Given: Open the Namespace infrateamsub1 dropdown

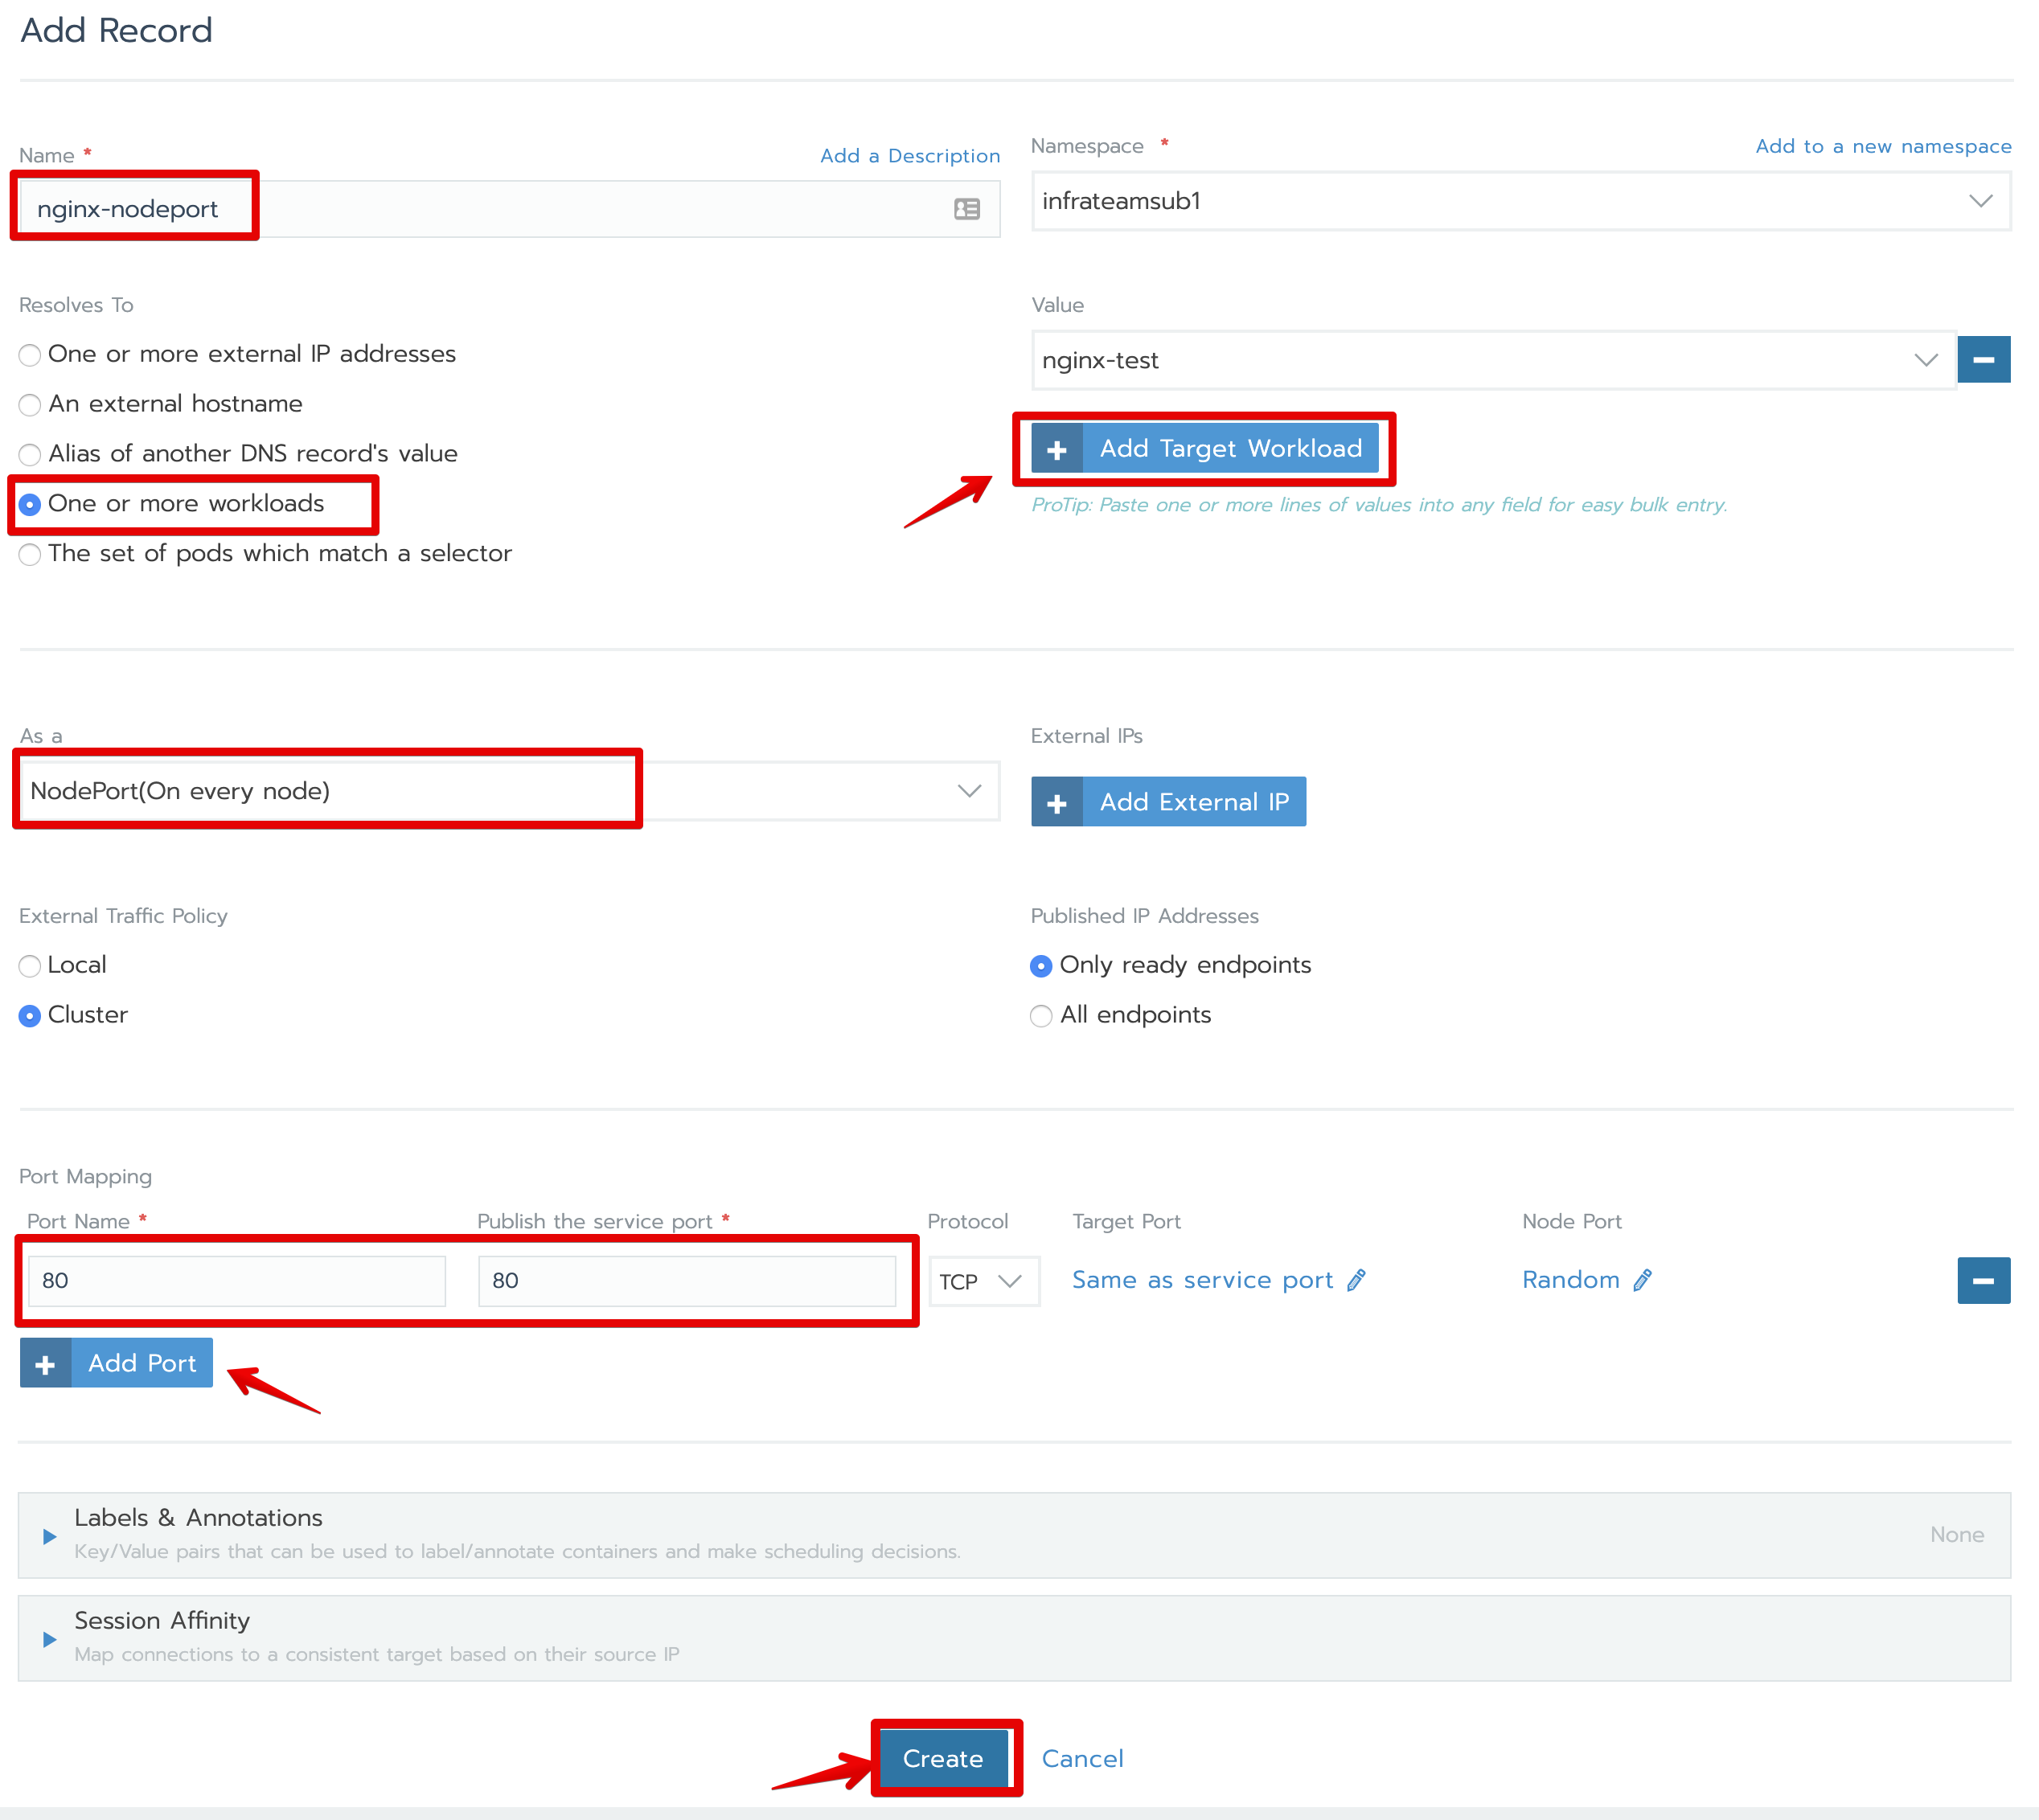Looking at the screenshot, I should [1520, 202].
